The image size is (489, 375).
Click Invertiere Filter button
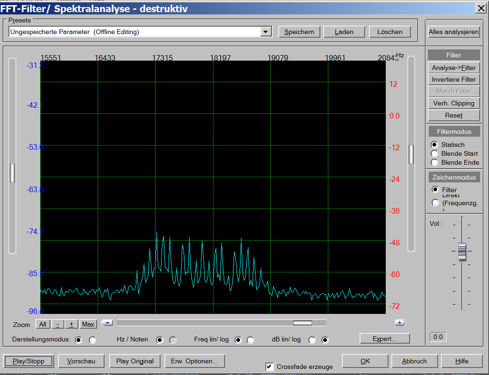coord(454,79)
